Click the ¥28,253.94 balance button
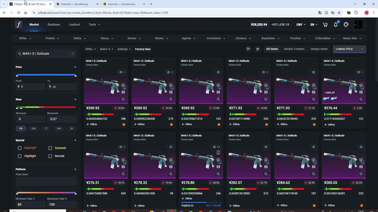378x212 pixels. point(259,25)
